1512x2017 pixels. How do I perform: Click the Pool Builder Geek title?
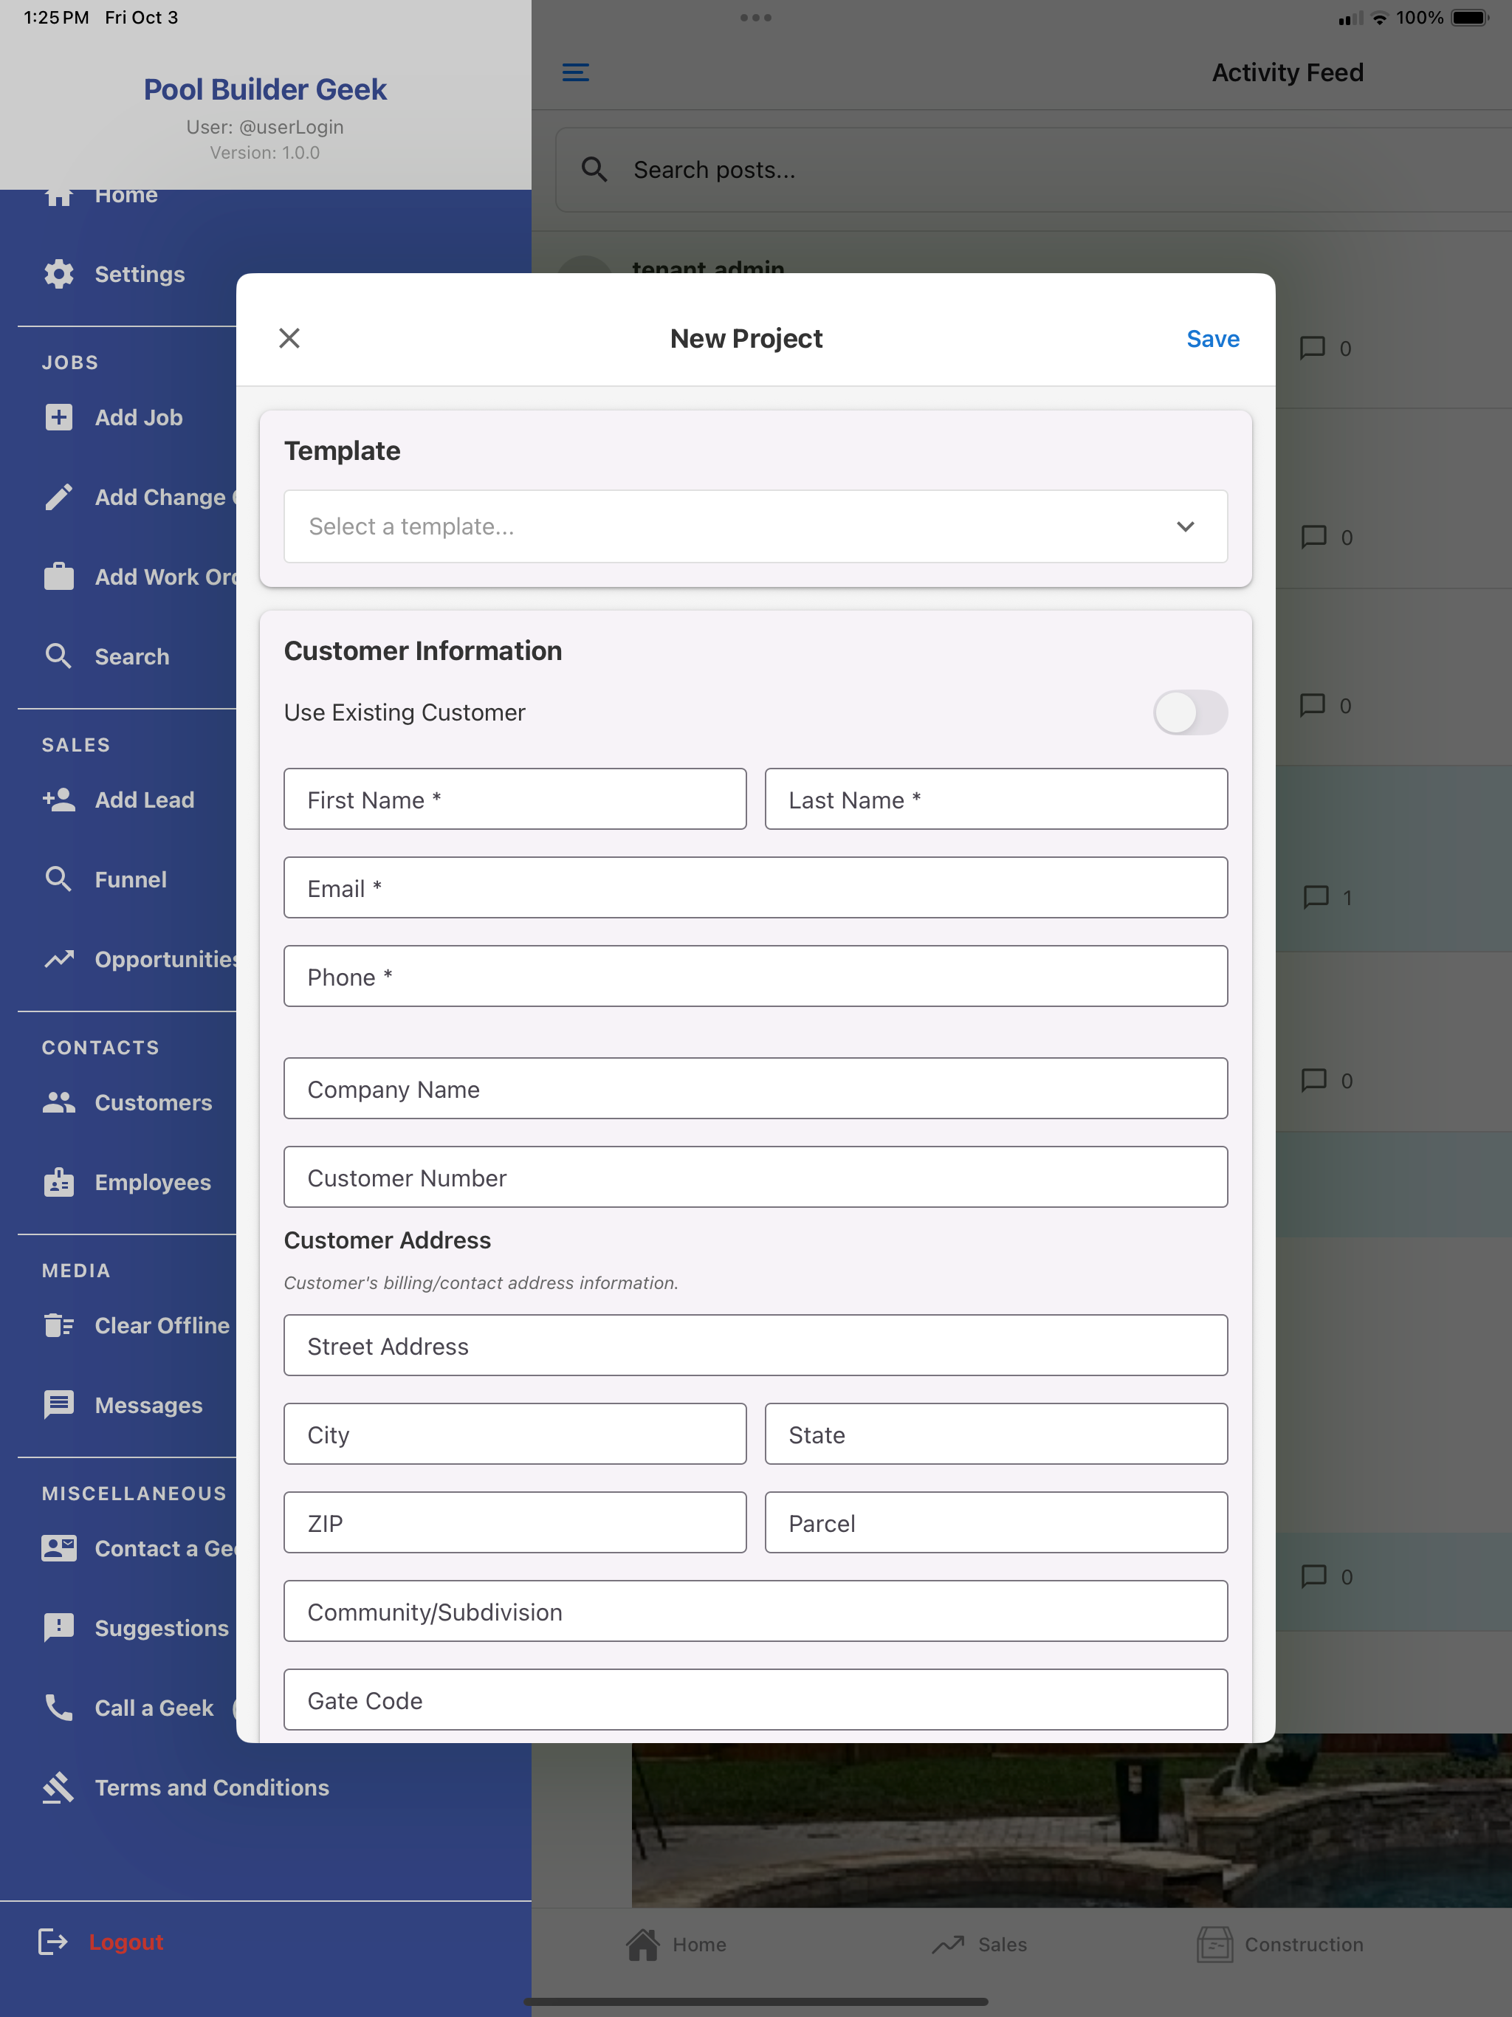click(265, 89)
